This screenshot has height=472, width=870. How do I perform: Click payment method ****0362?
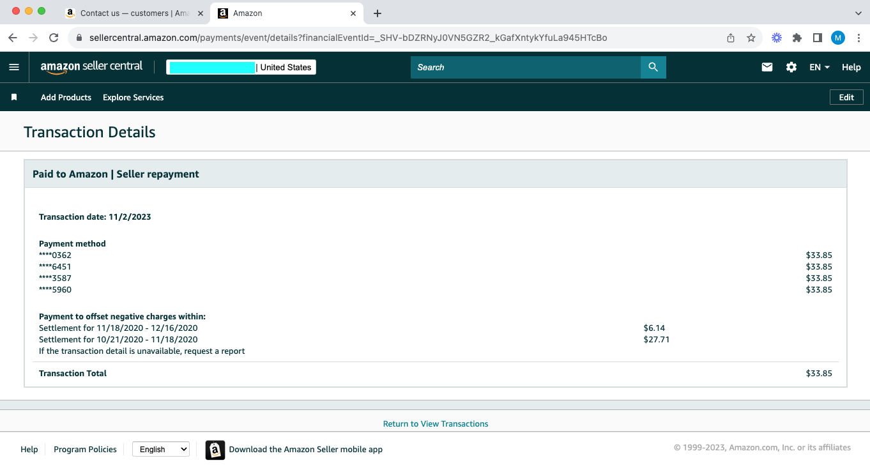pyautogui.click(x=55, y=255)
